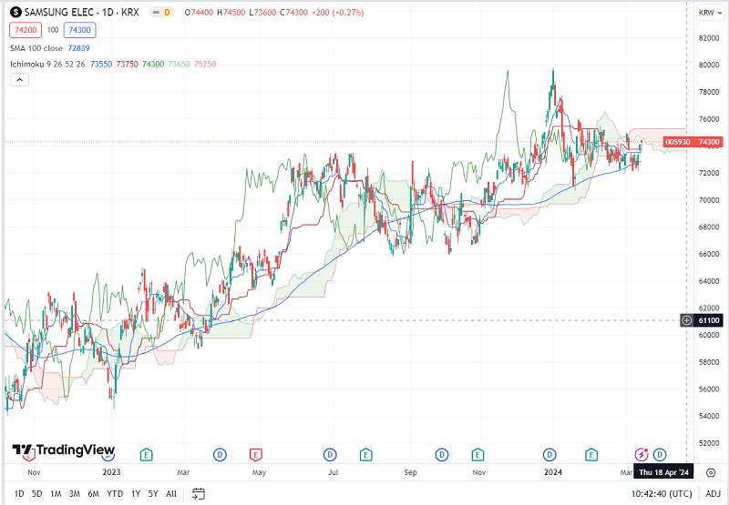729x505 pixels.
Task: Click the green earnings marker near 2023
Action: [146, 454]
